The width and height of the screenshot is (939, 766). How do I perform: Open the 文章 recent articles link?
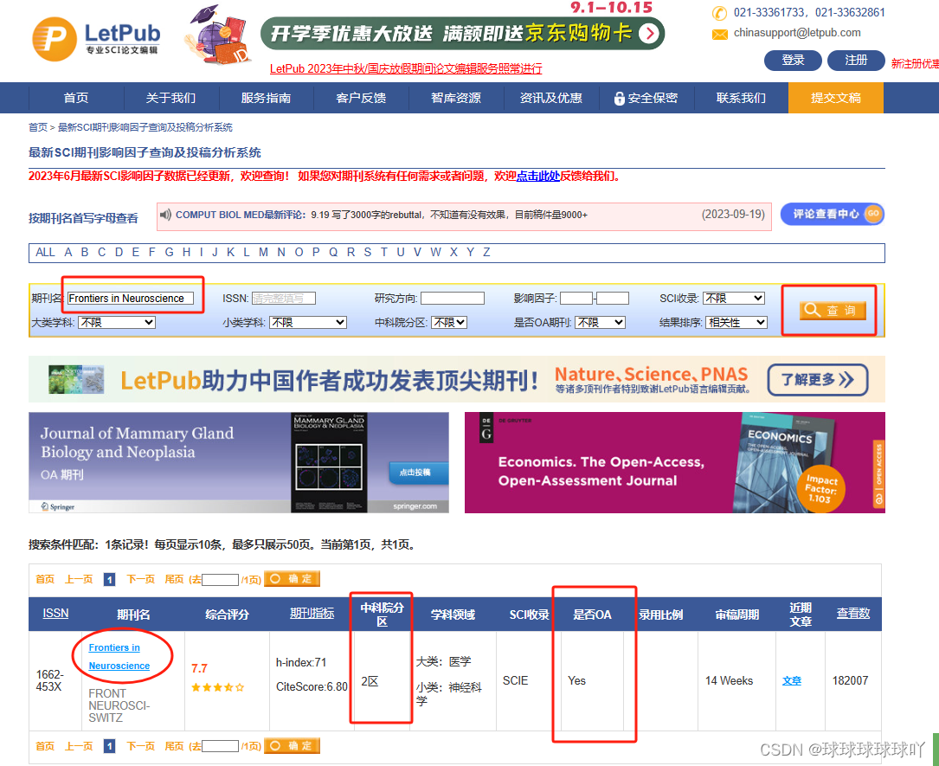(792, 681)
